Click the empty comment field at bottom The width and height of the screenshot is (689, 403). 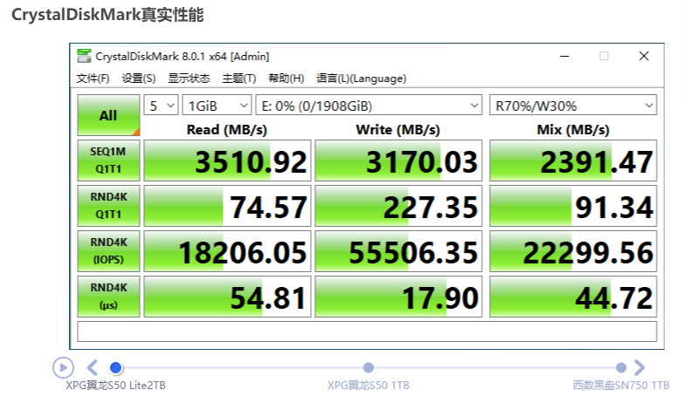point(367,331)
